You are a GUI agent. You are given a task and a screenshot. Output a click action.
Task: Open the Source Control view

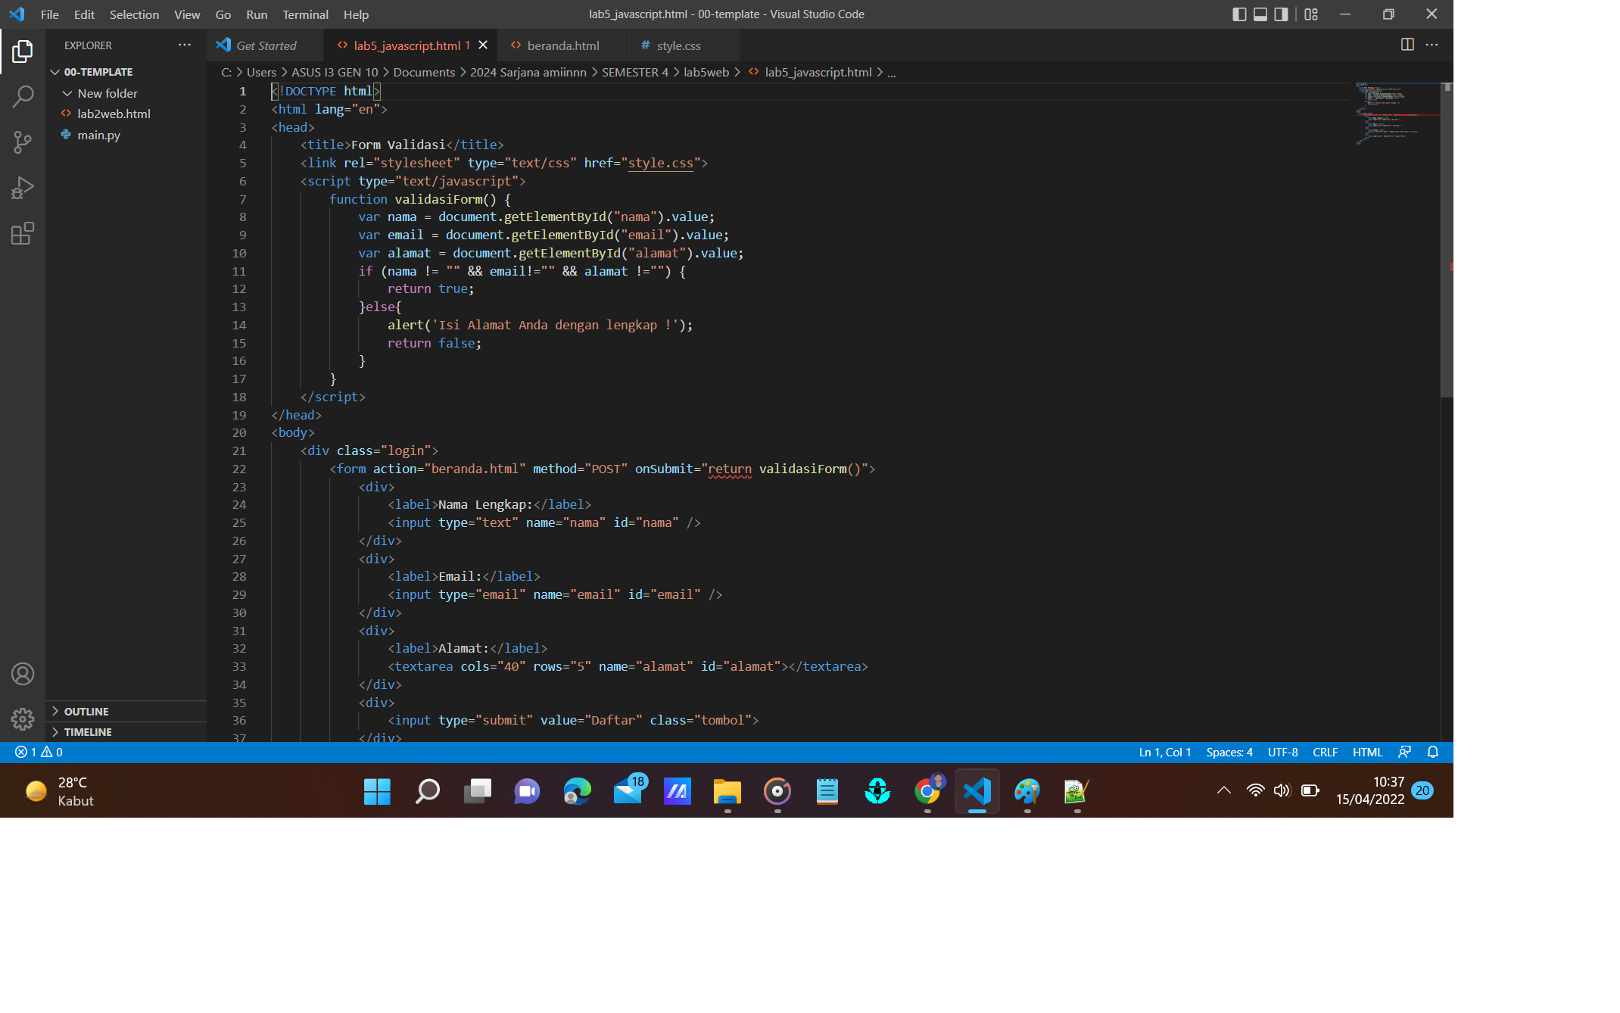(x=23, y=142)
